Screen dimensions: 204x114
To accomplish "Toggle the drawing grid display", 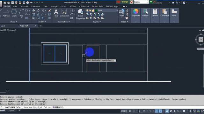I will coord(130,111).
